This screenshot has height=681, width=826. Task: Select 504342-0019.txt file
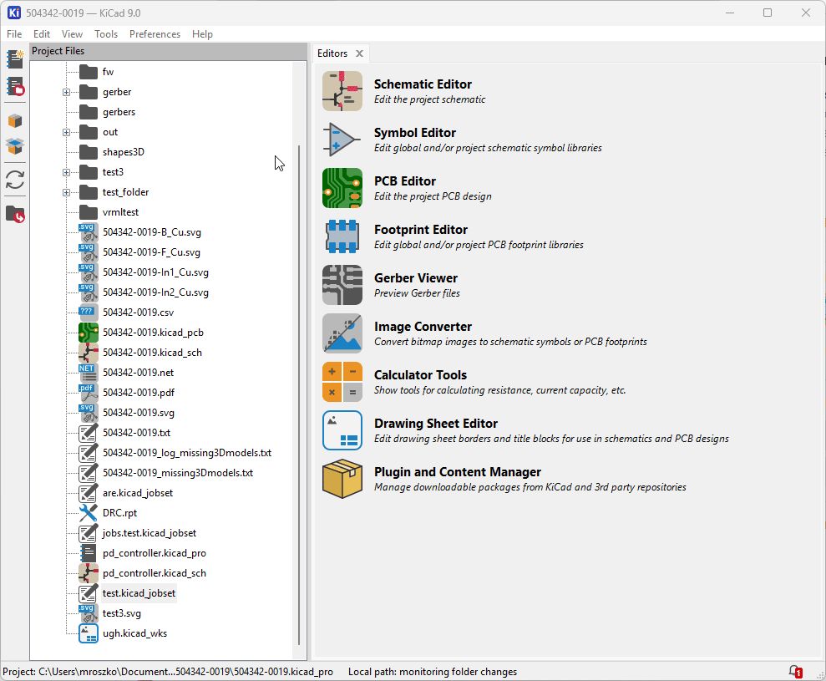tap(136, 433)
